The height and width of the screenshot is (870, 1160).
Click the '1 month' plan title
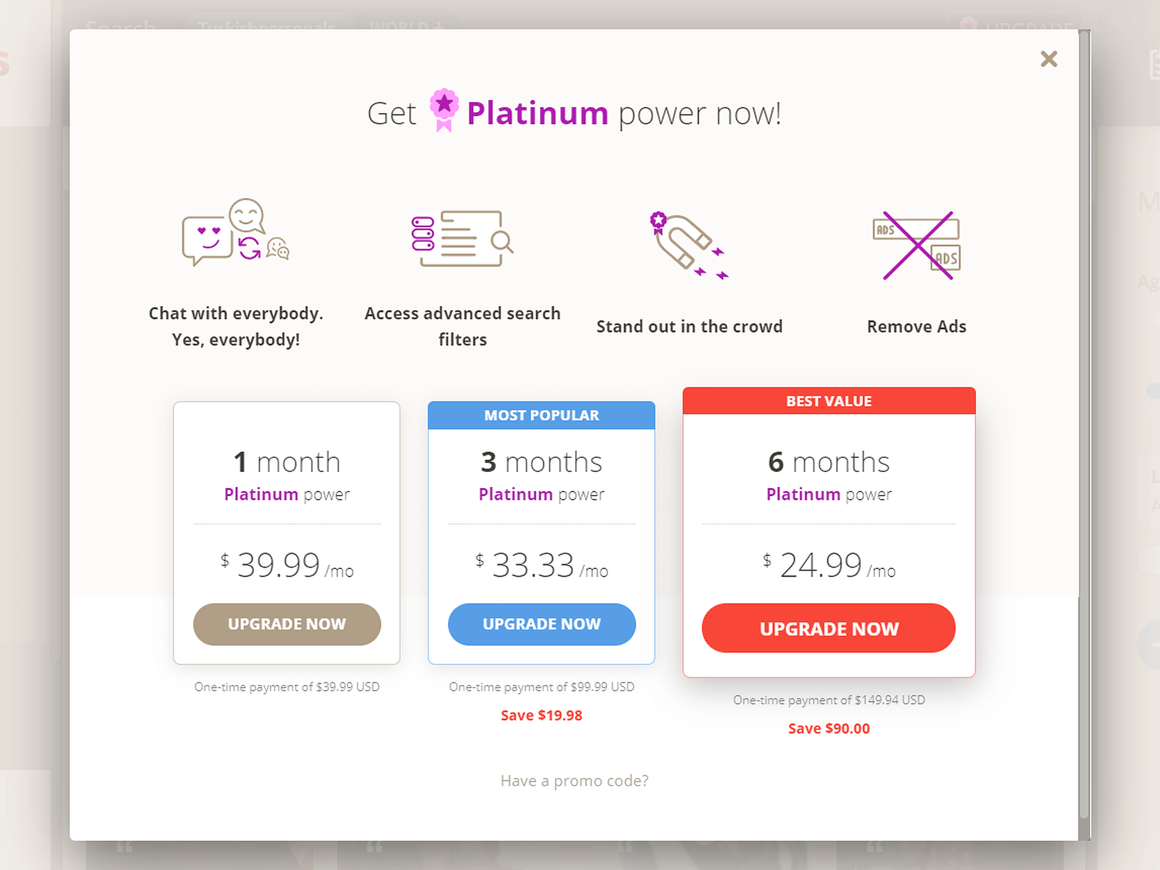point(287,462)
